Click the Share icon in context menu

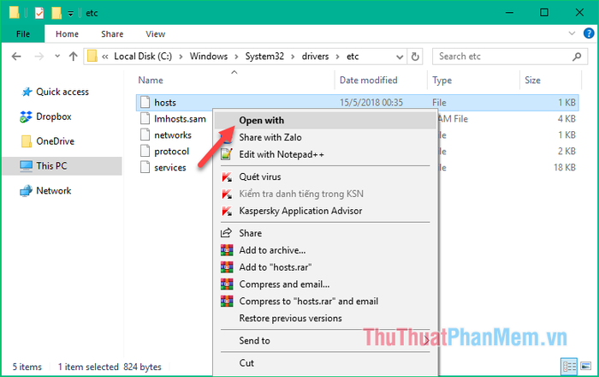tap(227, 233)
